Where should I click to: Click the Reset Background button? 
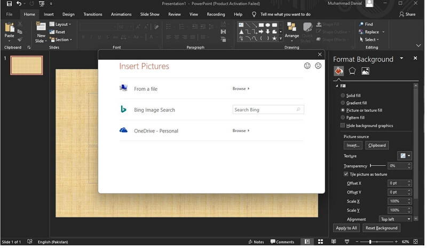[x=381, y=228]
